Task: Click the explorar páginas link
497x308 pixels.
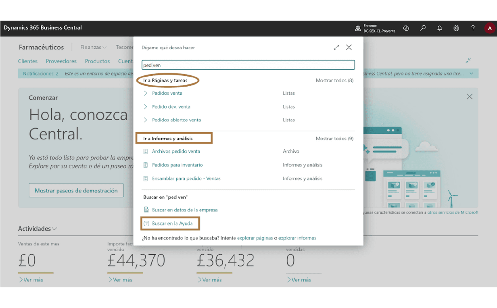Action: pos(255,238)
